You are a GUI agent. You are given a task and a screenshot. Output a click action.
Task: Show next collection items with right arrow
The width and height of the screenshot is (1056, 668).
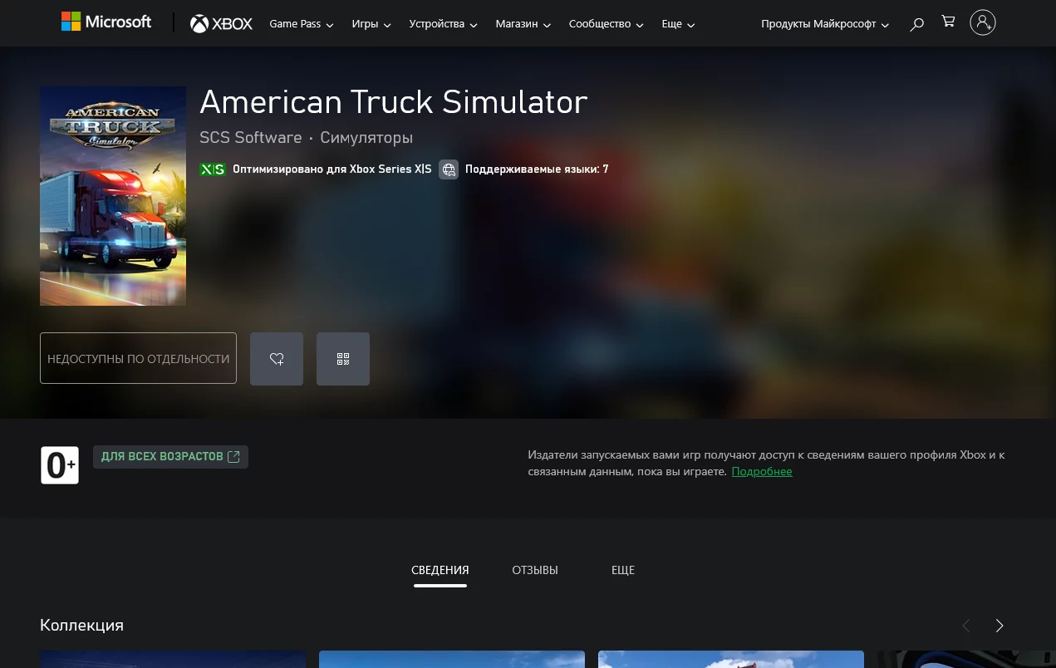1000,626
